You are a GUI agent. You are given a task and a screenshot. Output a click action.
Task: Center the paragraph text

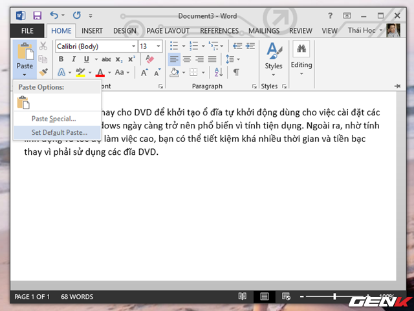187,59
